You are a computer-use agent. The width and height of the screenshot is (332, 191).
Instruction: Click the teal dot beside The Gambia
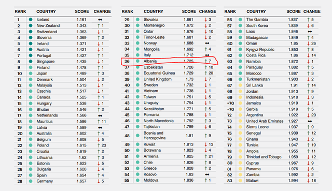tap(240, 20)
